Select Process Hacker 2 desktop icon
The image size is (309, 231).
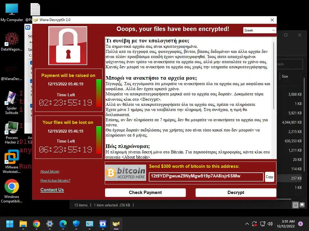[x=12, y=133]
